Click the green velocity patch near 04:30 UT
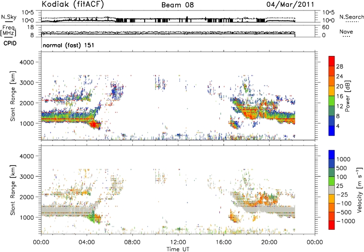This screenshot has height=252, width=364. coord(92,217)
